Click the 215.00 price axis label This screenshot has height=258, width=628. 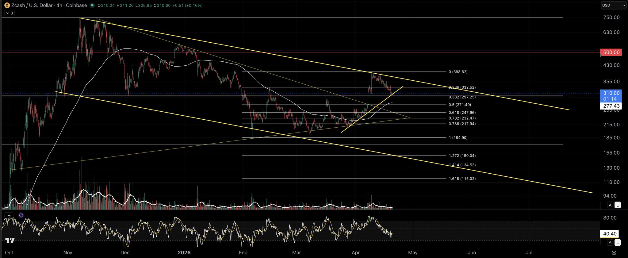point(611,125)
